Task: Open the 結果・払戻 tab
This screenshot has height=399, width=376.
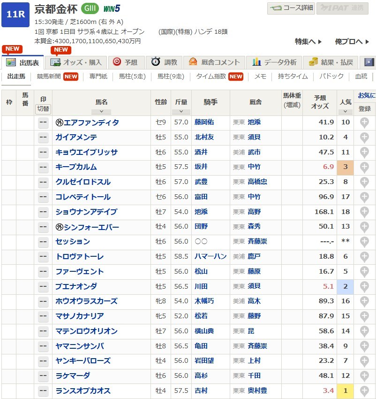Action: pyautogui.click(x=331, y=62)
